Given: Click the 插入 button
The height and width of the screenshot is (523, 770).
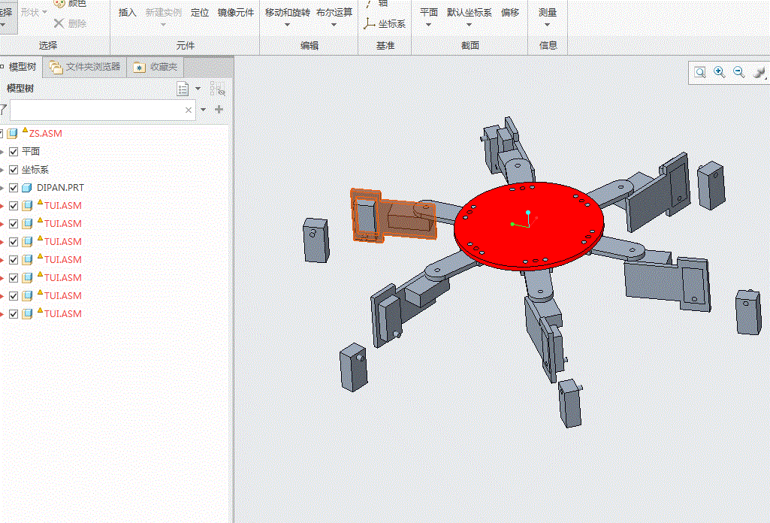Looking at the screenshot, I should (x=127, y=12).
